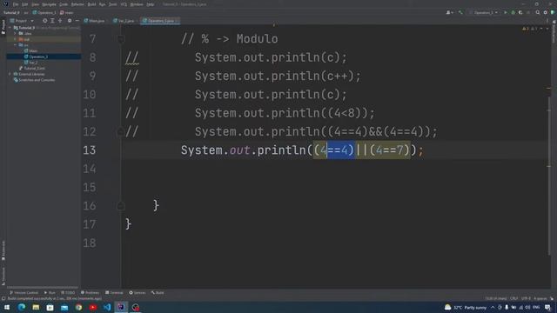
Task: Switch to IntelliJ IDEA taskbar icon
Action: (x=121, y=307)
